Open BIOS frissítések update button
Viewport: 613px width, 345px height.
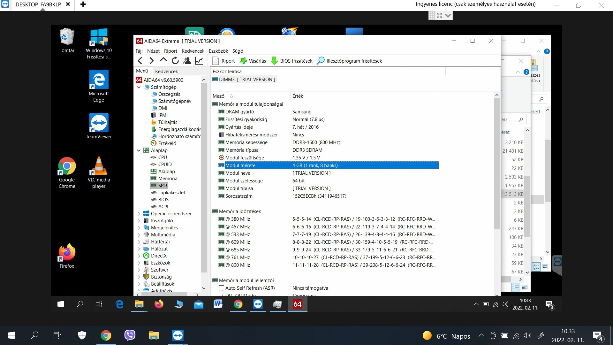pos(291,61)
